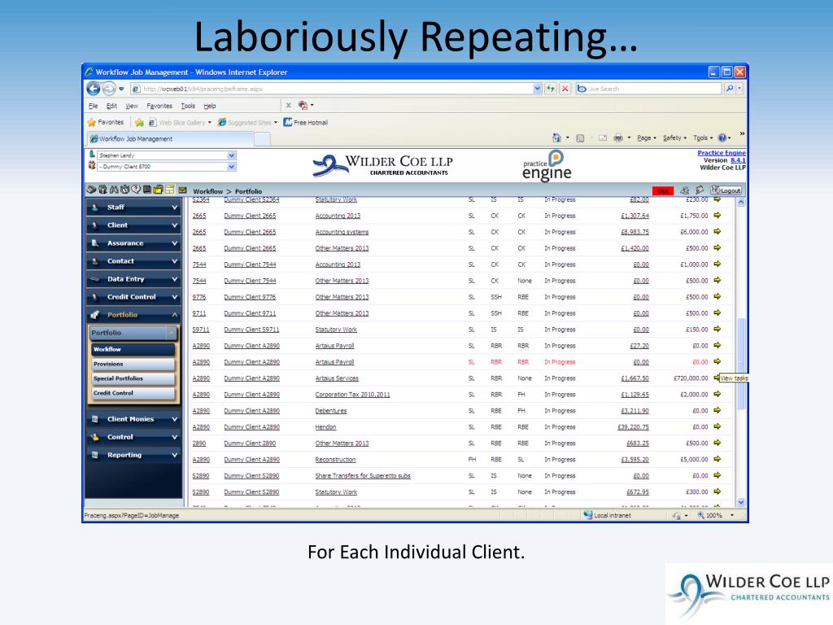Viewport: 833px width, 625px height.
Task: Click the chat notes icon left of Logout
Action: (700, 190)
